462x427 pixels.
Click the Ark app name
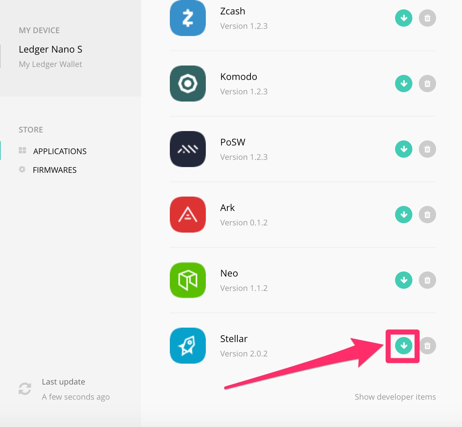[227, 208]
